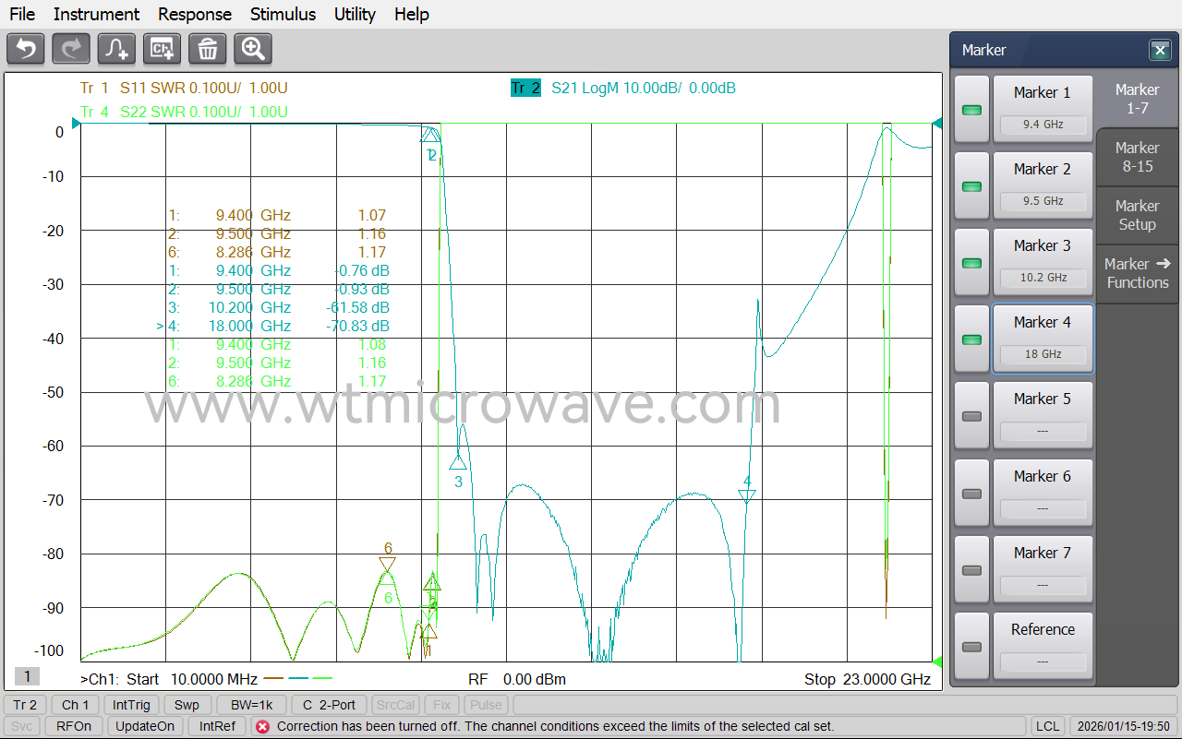
Task: Click the Undo arrow toolbar icon
Action: pos(26,48)
